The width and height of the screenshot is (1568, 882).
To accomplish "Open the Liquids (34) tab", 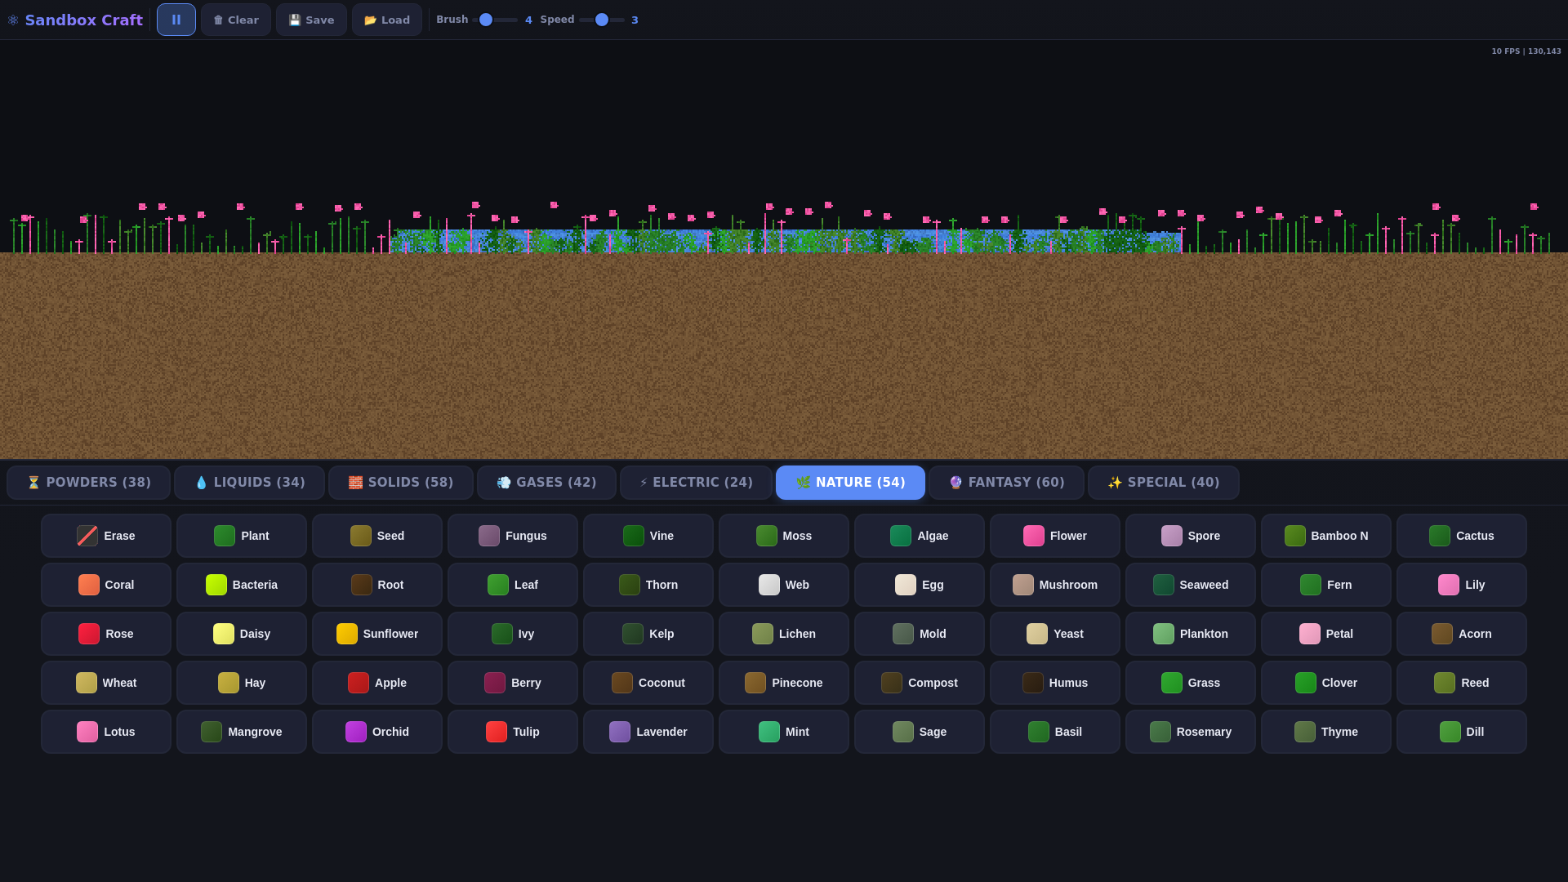I will click(249, 483).
